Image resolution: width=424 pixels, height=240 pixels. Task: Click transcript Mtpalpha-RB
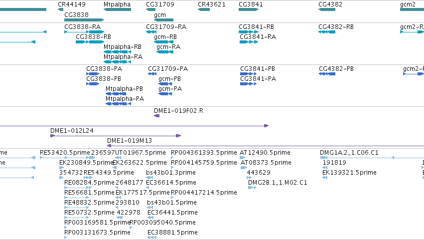tap(123, 47)
